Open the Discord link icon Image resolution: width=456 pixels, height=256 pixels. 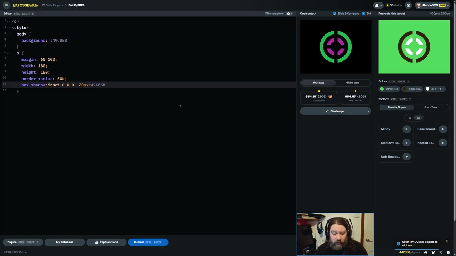point(426,252)
